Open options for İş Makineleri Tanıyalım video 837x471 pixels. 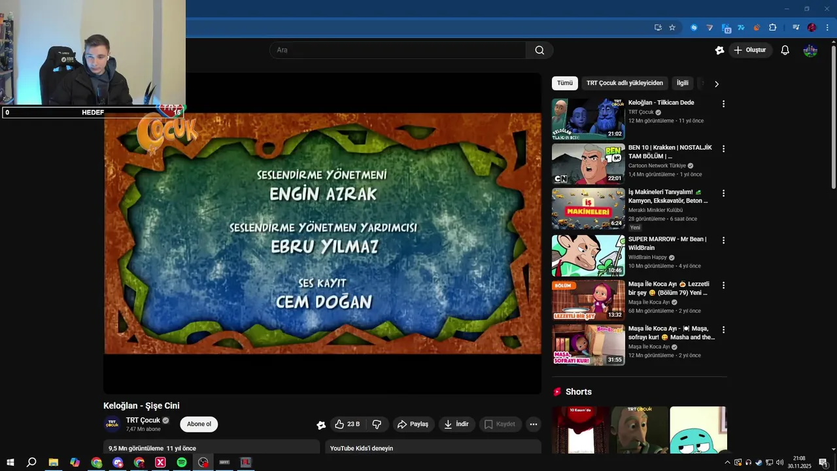tap(723, 194)
